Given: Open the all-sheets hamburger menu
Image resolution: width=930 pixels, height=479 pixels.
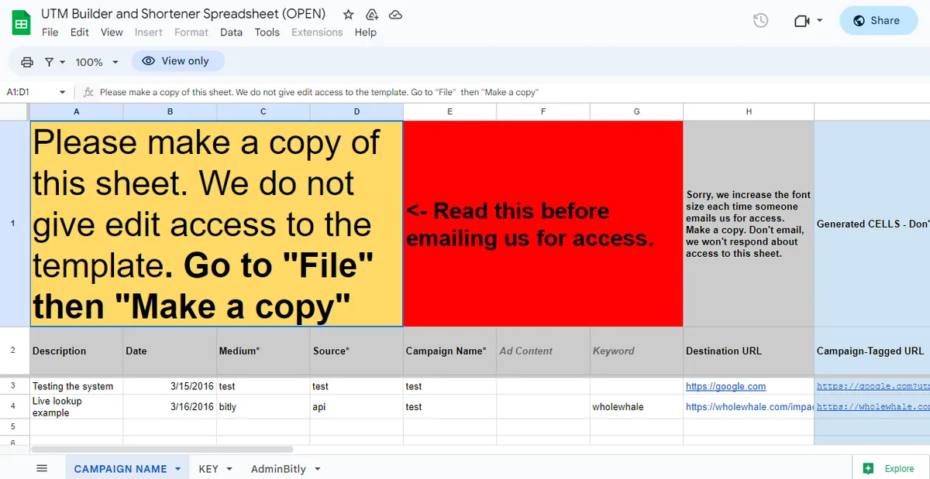Looking at the screenshot, I should 43,467.
